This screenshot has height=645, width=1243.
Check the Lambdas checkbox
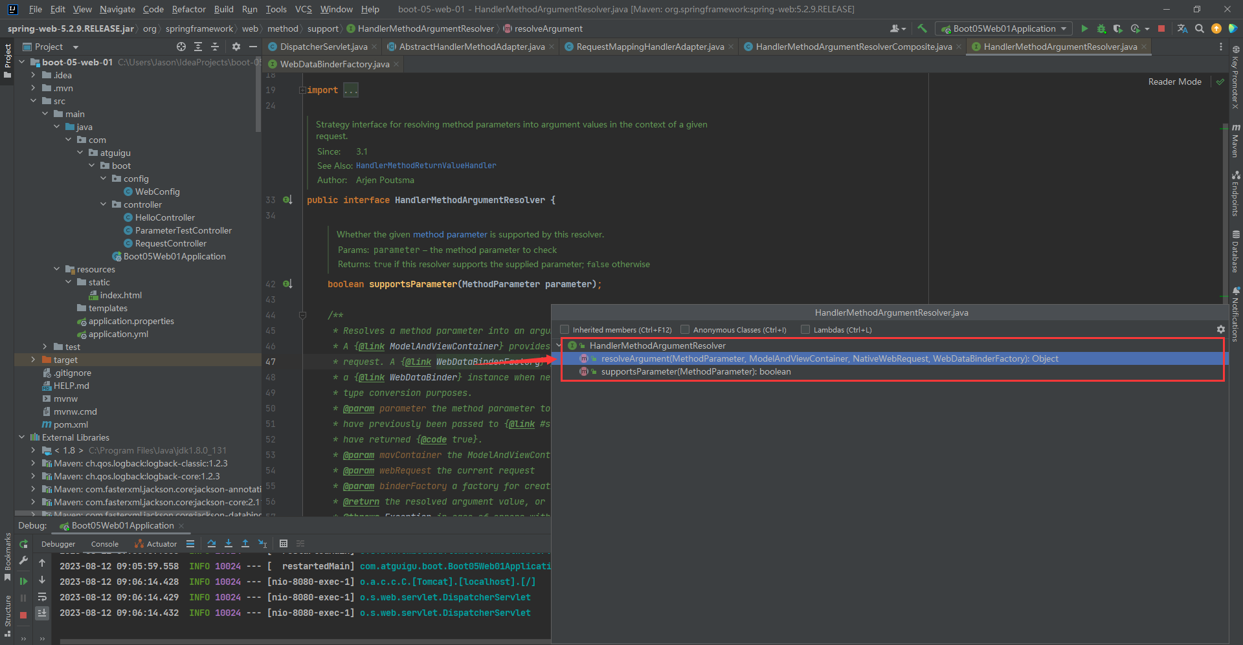(x=805, y=329)
